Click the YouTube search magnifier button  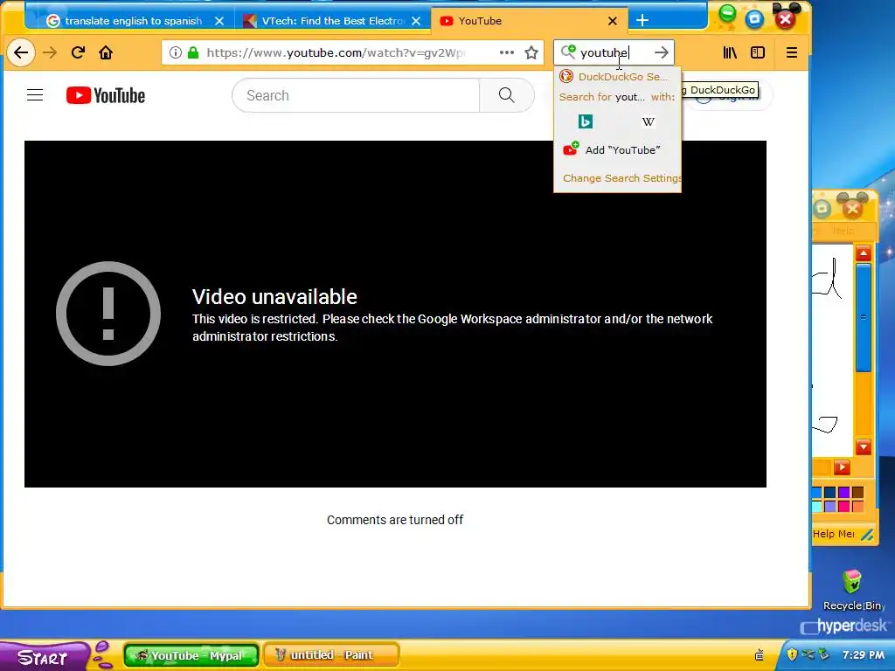(507, 95)
